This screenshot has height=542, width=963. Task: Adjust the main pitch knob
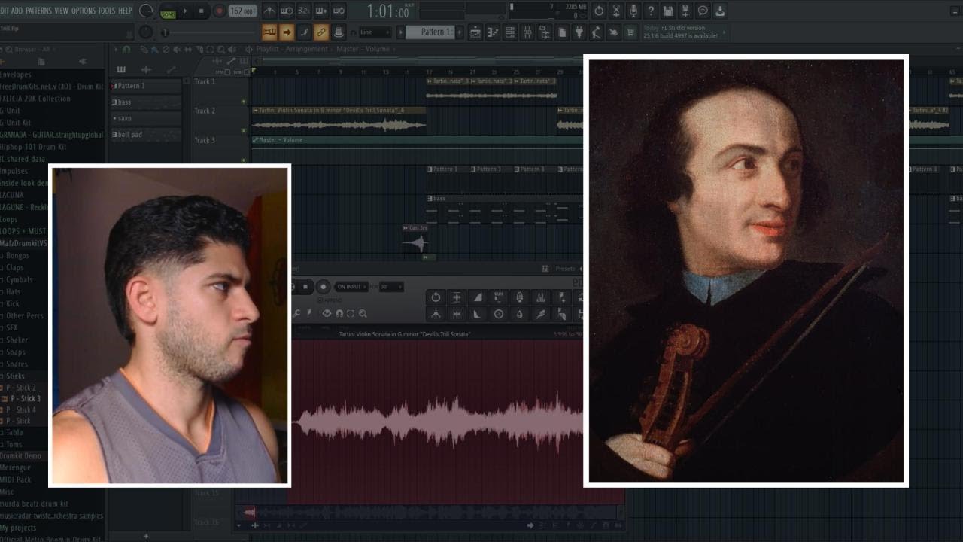click(146, 32)
